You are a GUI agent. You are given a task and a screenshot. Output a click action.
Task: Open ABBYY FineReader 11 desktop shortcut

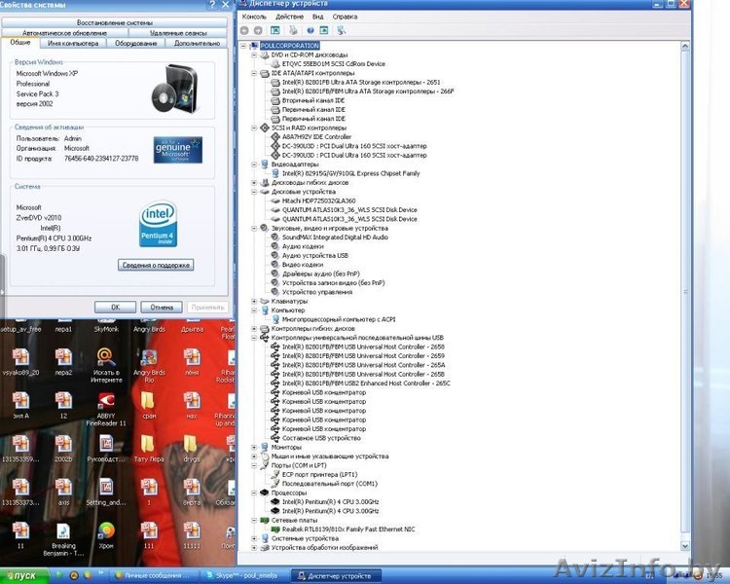coord(105,401)
